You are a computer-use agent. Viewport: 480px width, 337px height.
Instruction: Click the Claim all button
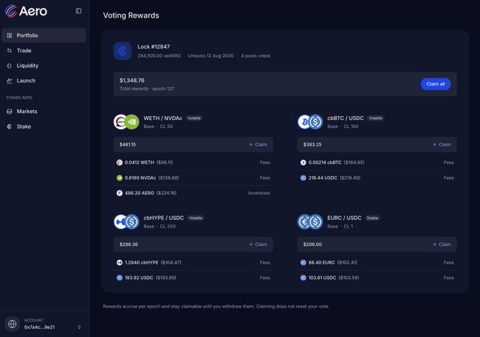pyautogui.click(x=436, y=84)
